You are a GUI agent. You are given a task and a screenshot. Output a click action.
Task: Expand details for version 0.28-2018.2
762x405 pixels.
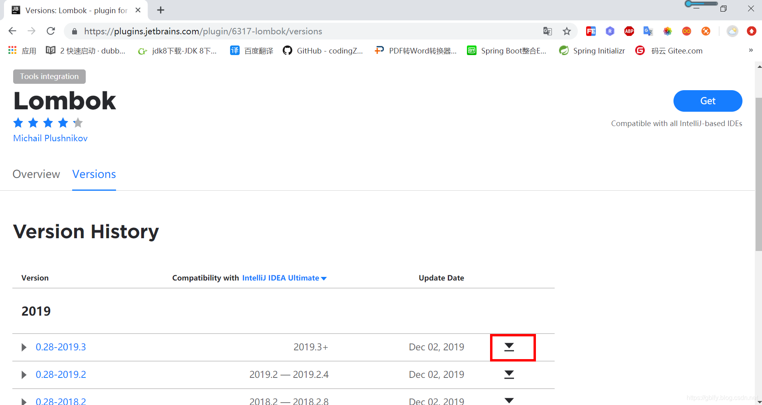[x=24, y=401]
